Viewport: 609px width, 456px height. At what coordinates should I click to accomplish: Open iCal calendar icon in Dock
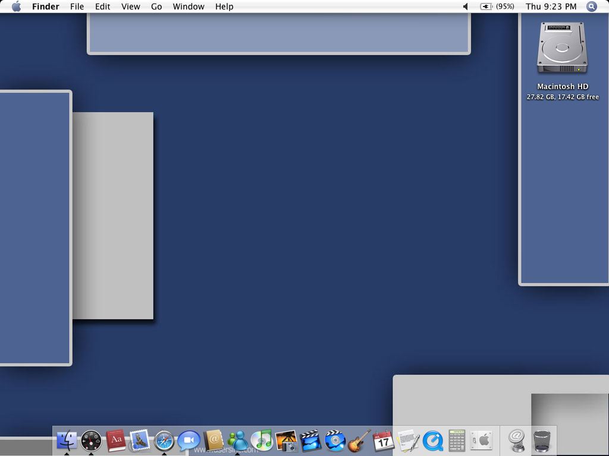[384, 441]
